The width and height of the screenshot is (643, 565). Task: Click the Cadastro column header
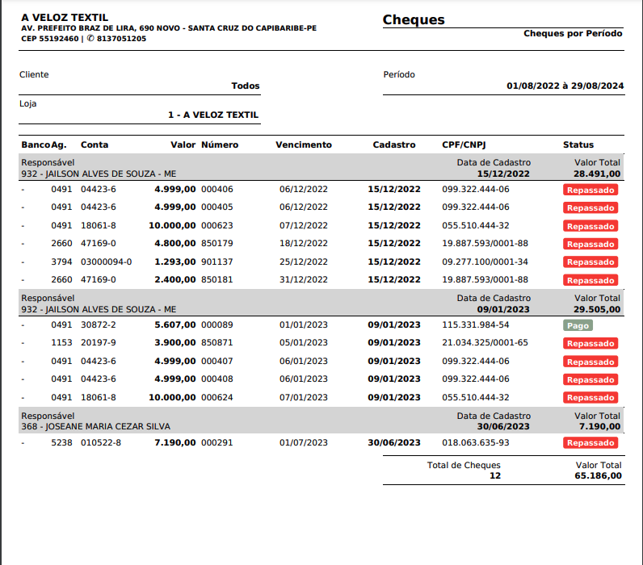pyautogui.click(x=394, y=145)
